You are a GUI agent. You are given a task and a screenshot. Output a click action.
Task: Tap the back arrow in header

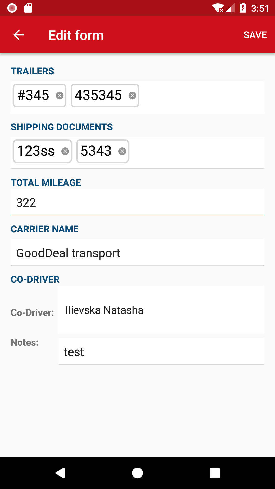19,35
